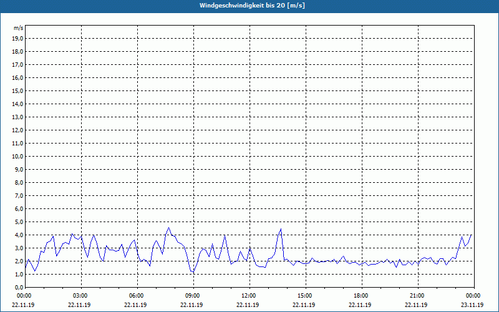
Task: Select the 3,0 y-axis label
Action: (x=20, y=248)
